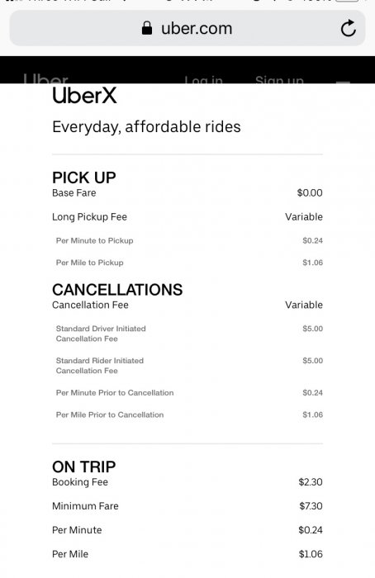Tap the UberX heading
375x578 pixels.
[84, 96]
